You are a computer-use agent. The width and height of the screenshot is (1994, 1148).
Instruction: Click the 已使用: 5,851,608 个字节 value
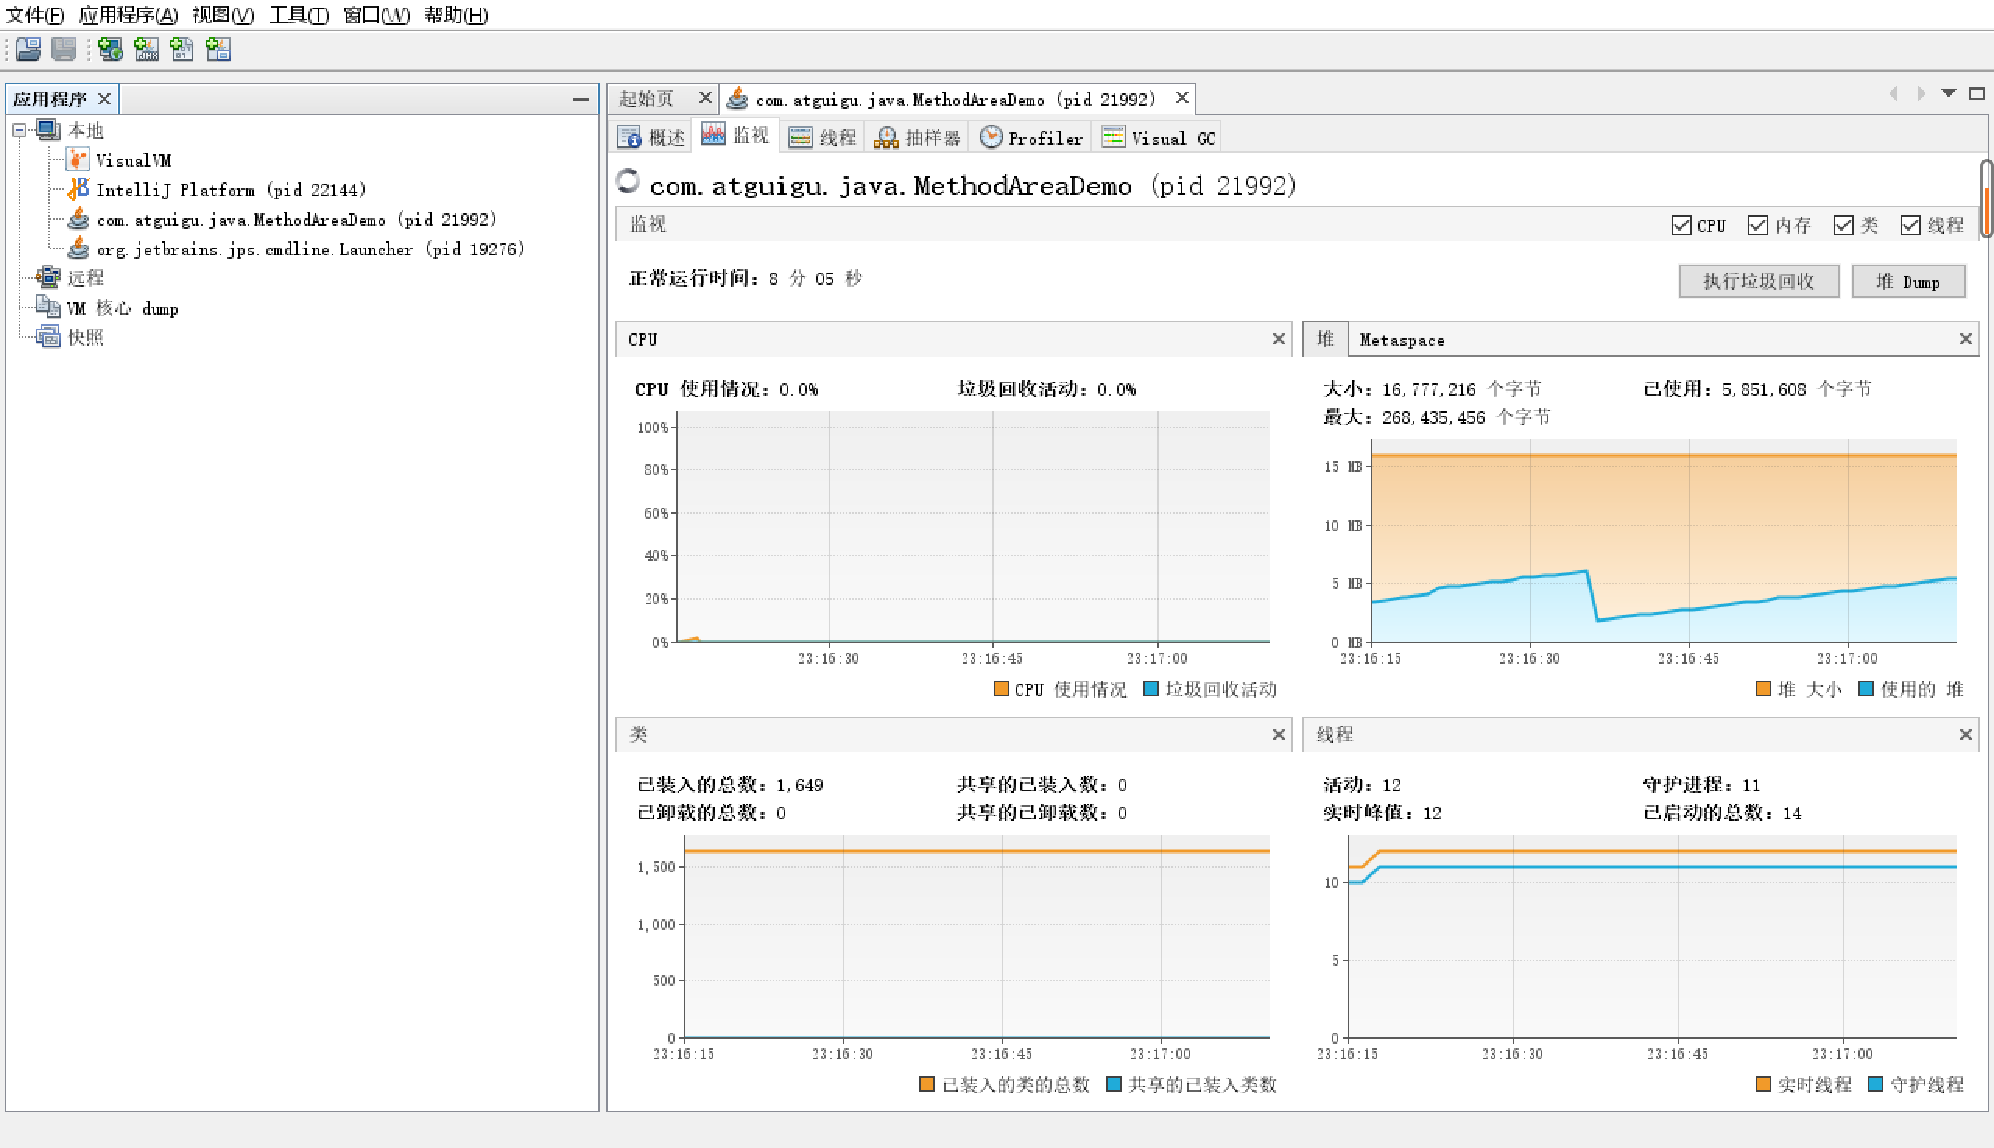coord(1756,389)
